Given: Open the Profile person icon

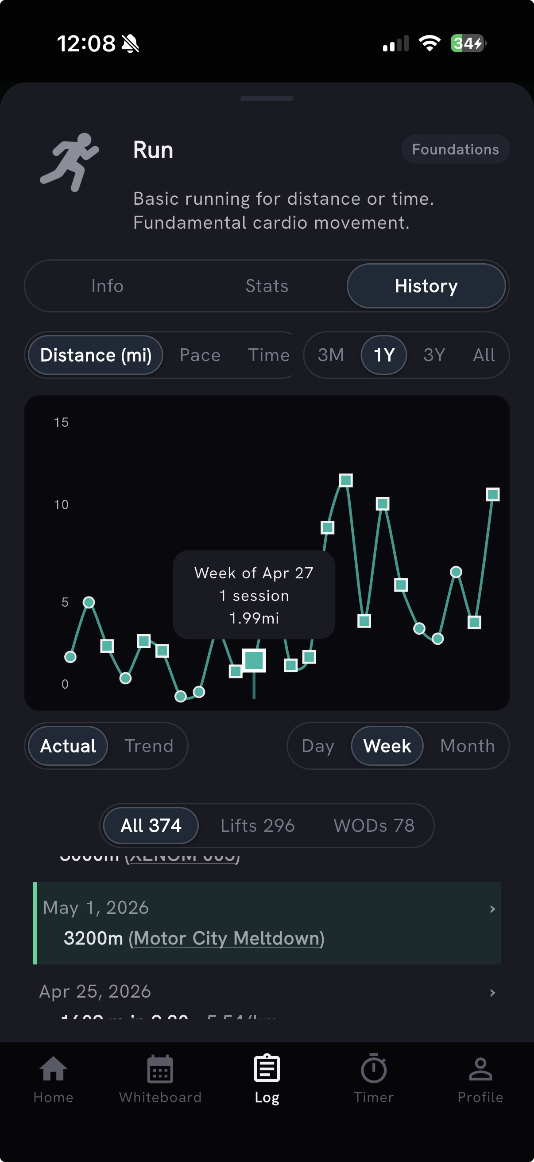Looking at the screenshot, I should click(x=480, y=1068).
